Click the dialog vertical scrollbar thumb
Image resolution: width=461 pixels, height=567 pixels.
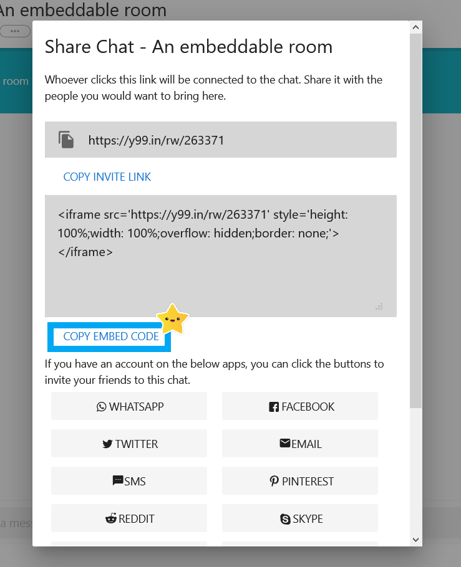pyautogui.click(x=415, y=221)
